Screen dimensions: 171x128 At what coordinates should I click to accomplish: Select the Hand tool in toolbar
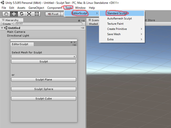coord(6,14)
